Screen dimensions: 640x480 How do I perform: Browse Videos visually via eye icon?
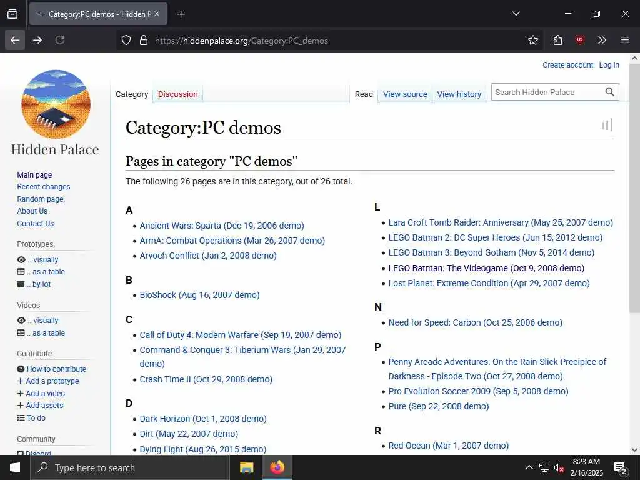pyautogui.click(x=38, y=321)
